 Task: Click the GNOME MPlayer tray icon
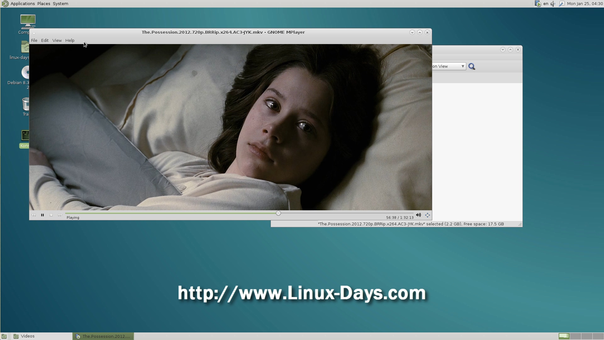point(538,4)
